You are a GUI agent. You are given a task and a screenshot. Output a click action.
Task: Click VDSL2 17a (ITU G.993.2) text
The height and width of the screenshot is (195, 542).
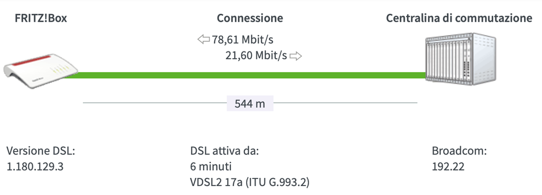pos(250,182)
